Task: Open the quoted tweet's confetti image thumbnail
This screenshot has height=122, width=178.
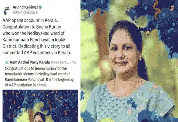Action: coord(40,106)
